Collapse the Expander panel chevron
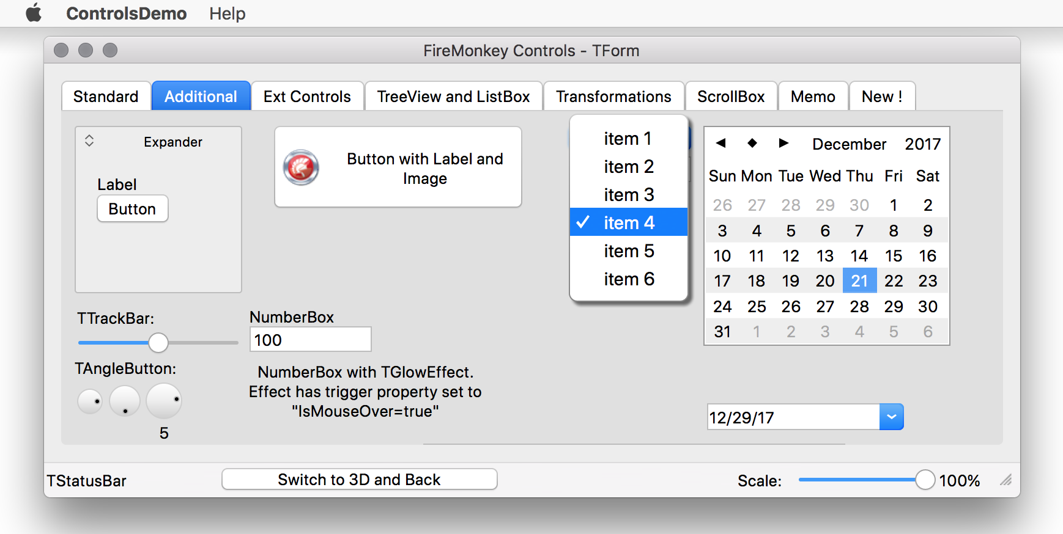The width and height of the screenshot is (1063, 534). coord(89,141)
